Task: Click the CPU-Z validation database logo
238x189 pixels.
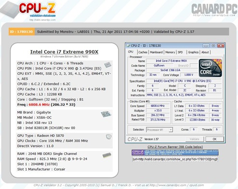Action: [37, 10]
